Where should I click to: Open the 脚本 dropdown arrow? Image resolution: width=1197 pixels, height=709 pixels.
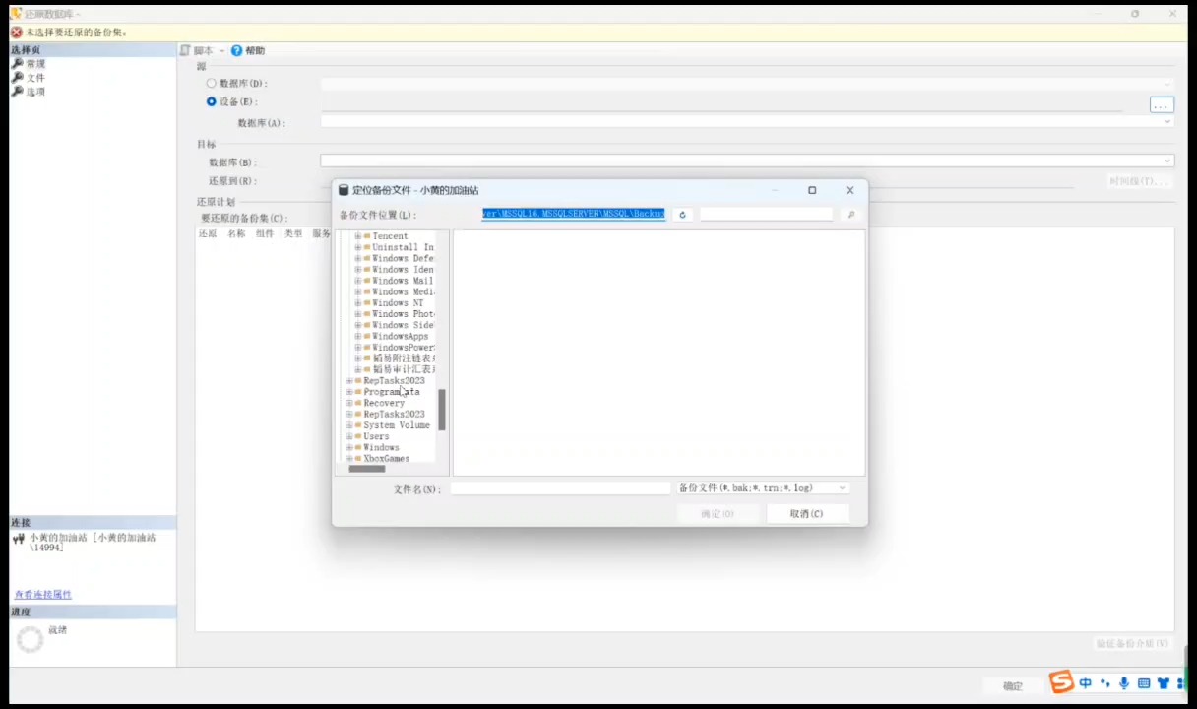tap(222, 51)
